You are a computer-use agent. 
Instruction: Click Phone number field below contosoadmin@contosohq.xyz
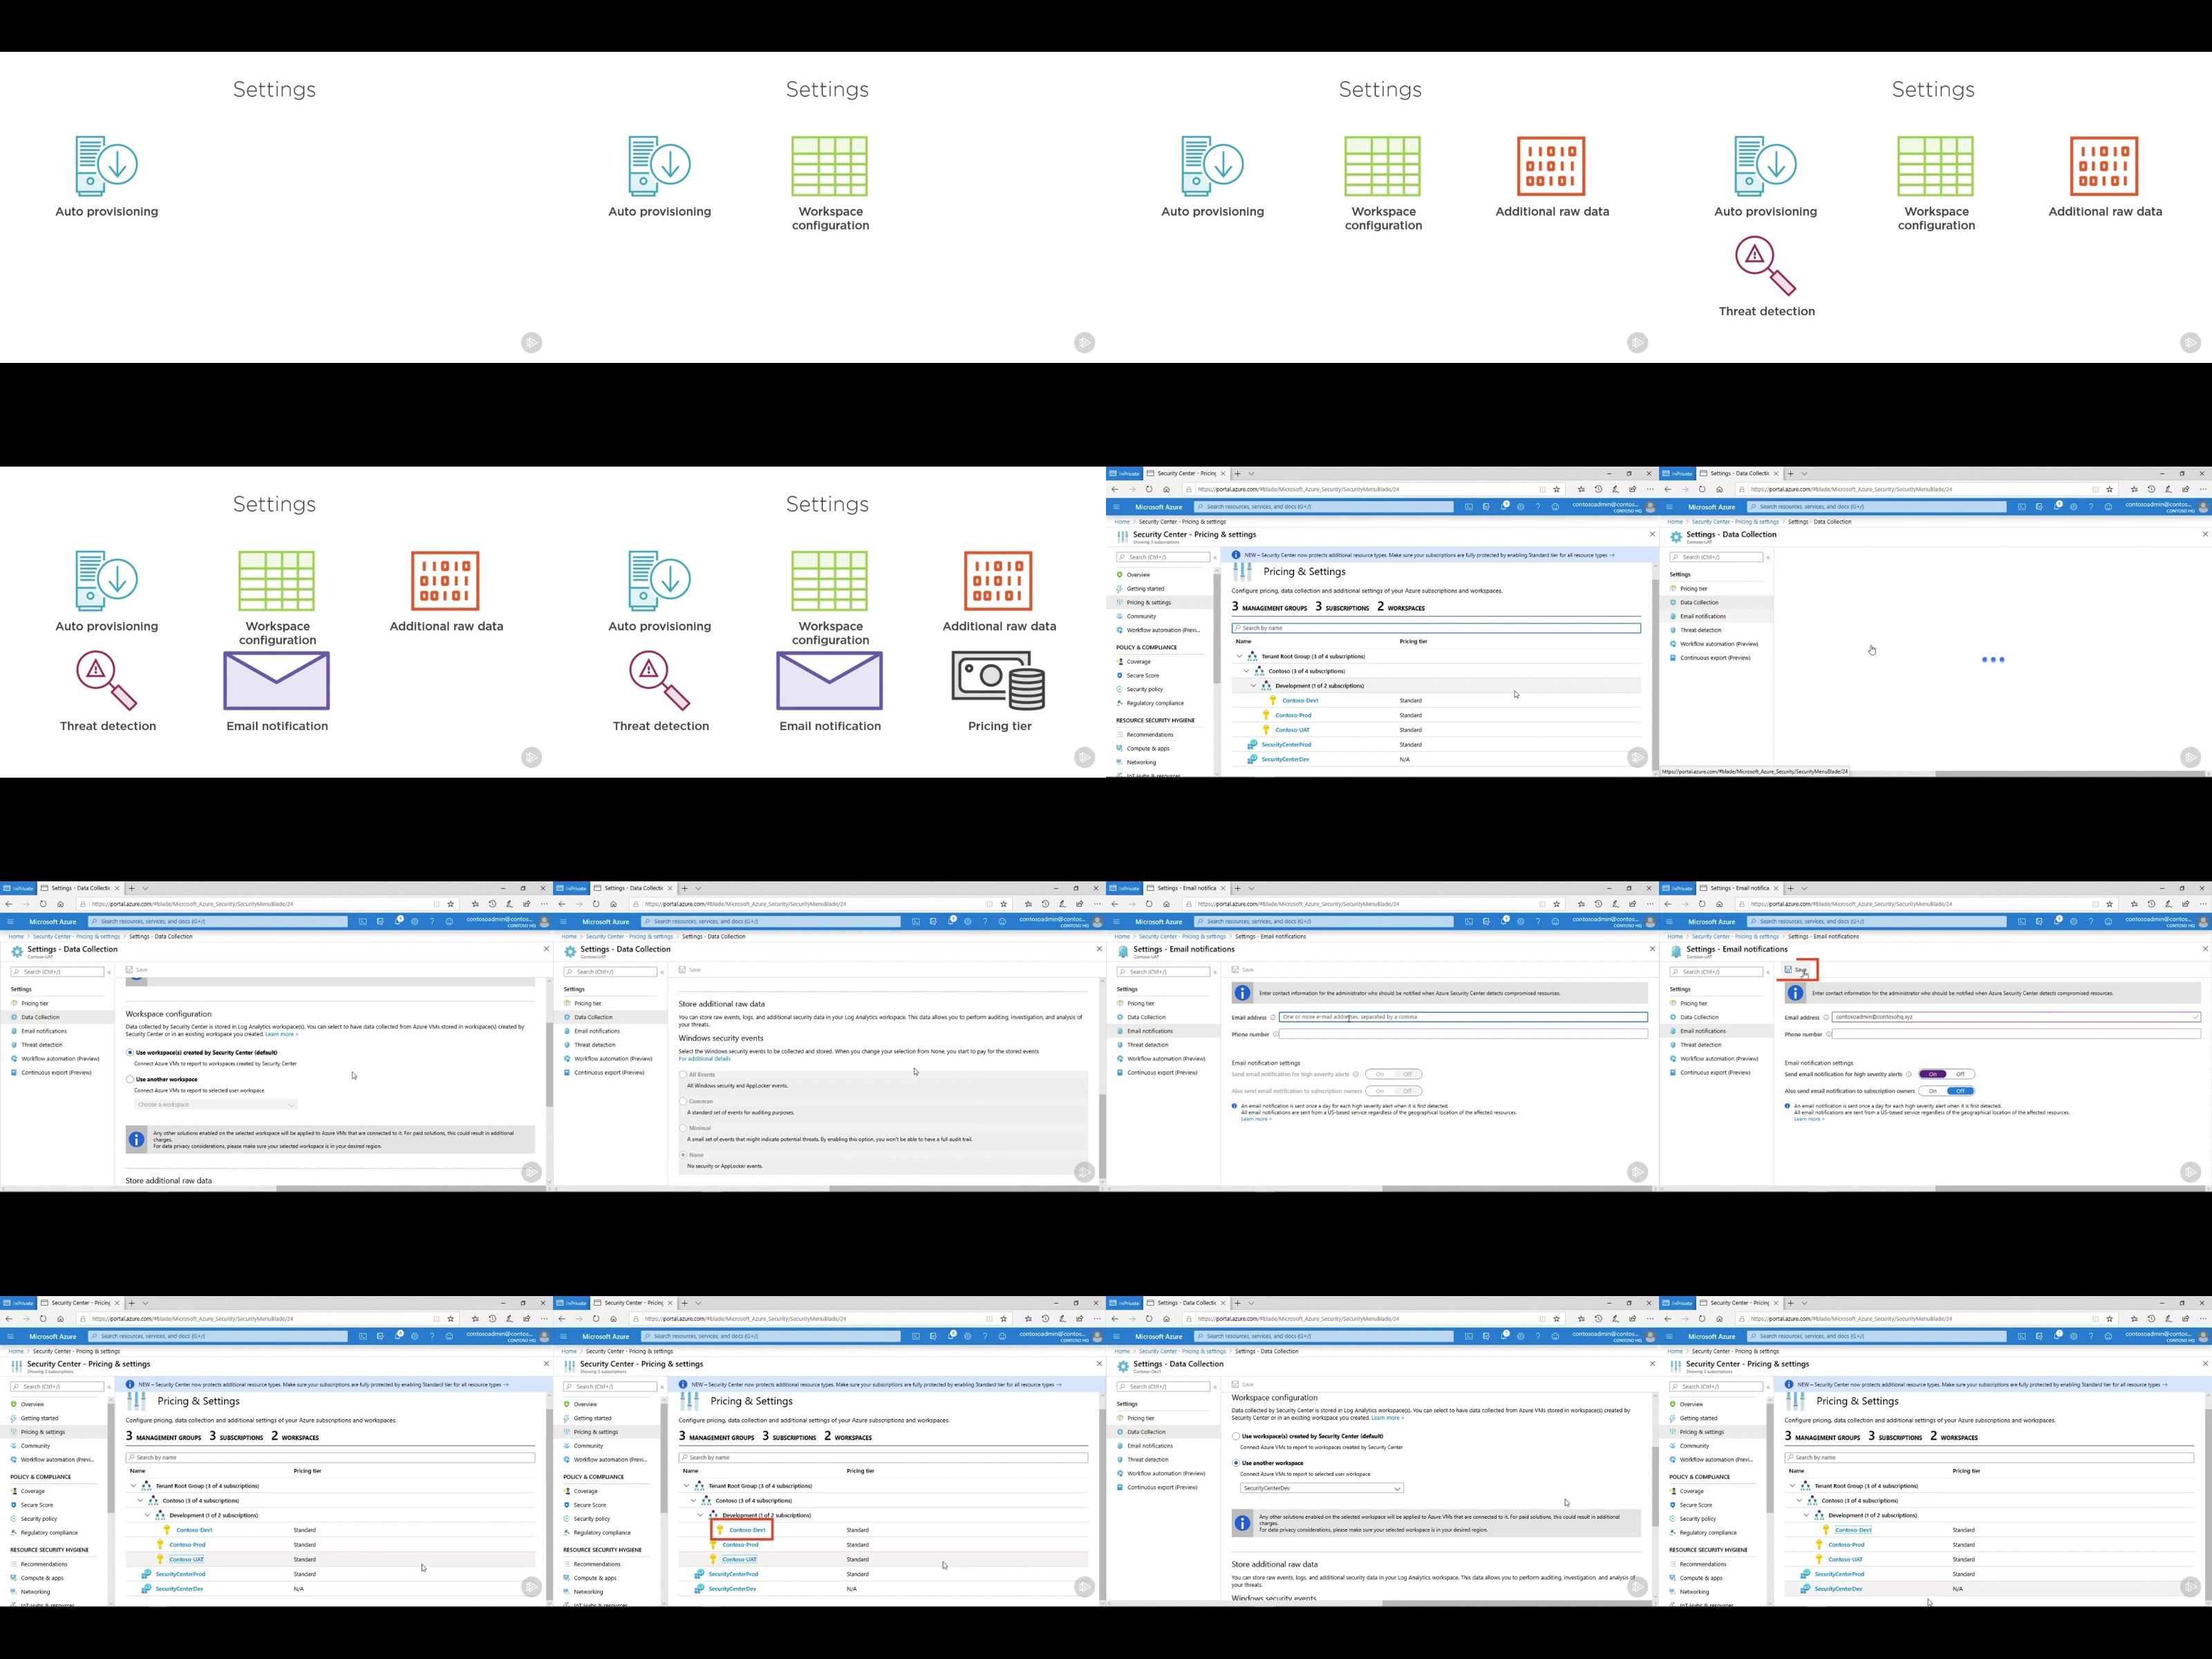(x=2016, y=1034)
